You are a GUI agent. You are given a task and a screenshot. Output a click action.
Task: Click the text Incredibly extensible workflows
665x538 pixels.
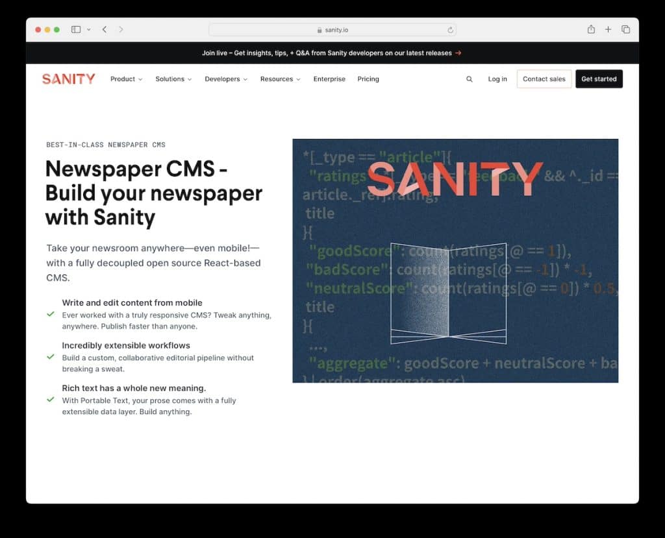[x=126, y=345]
